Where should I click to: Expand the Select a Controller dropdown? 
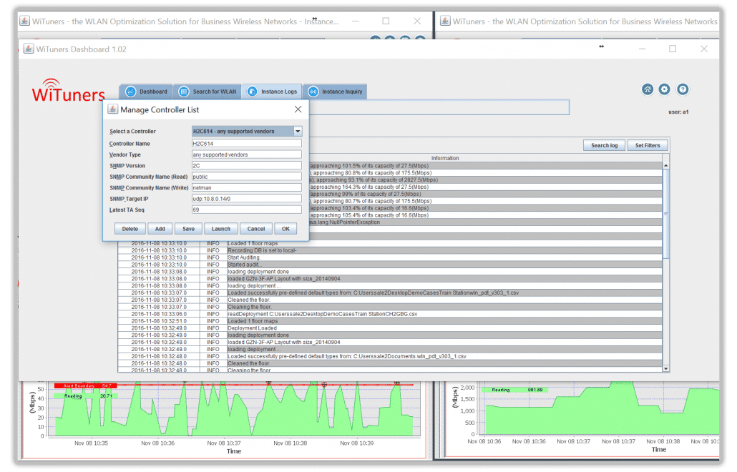pyautogui.click(x=298, y=132)
